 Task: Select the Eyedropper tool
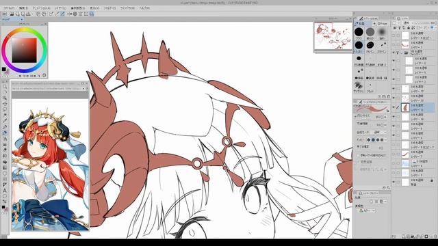[x=5, y=121]
